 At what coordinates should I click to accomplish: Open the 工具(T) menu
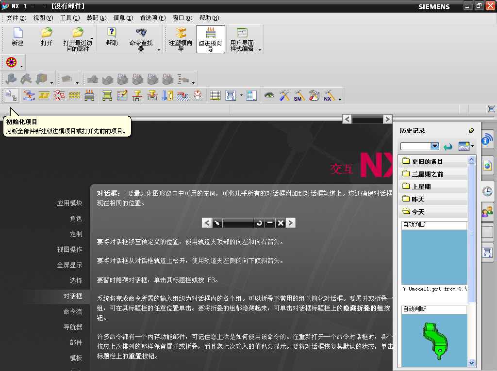click(70, 18)
